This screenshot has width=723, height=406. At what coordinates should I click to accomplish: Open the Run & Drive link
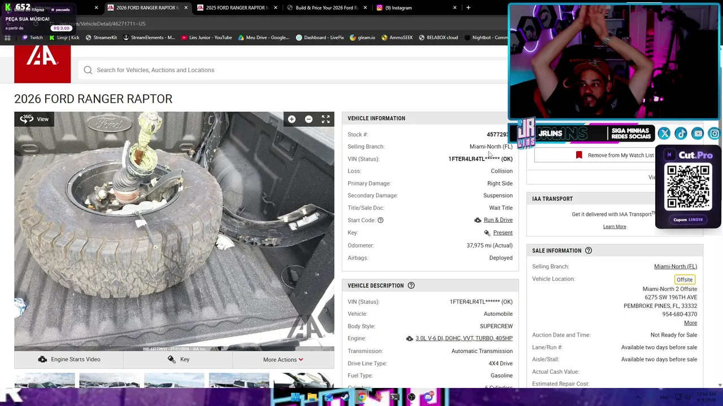pyautogui.click(x=498, y=220)
